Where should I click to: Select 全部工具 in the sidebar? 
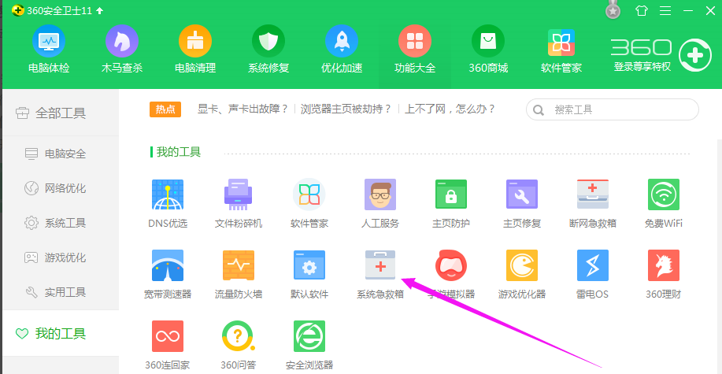click(x=61, y=113)
